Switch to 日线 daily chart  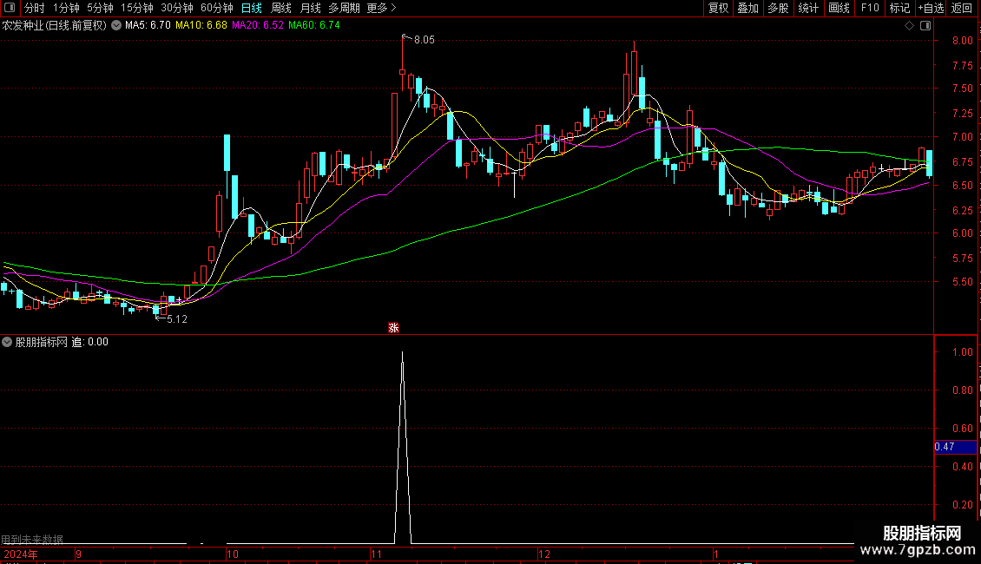252,8
